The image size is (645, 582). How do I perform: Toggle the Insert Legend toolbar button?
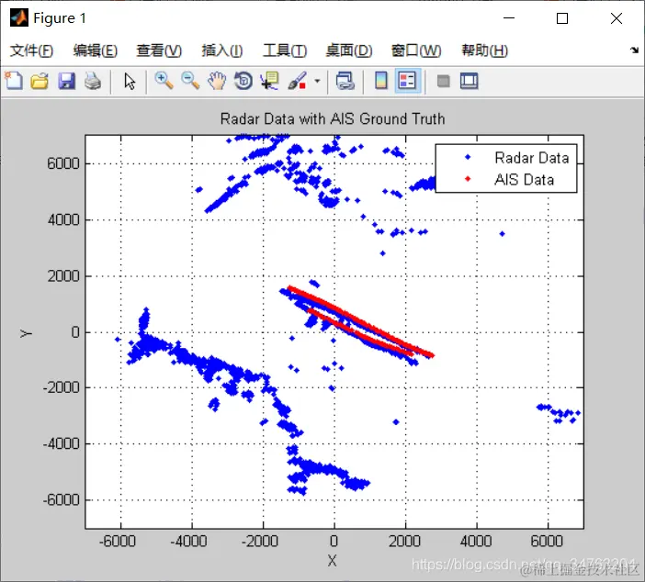[x=407, y=81]
